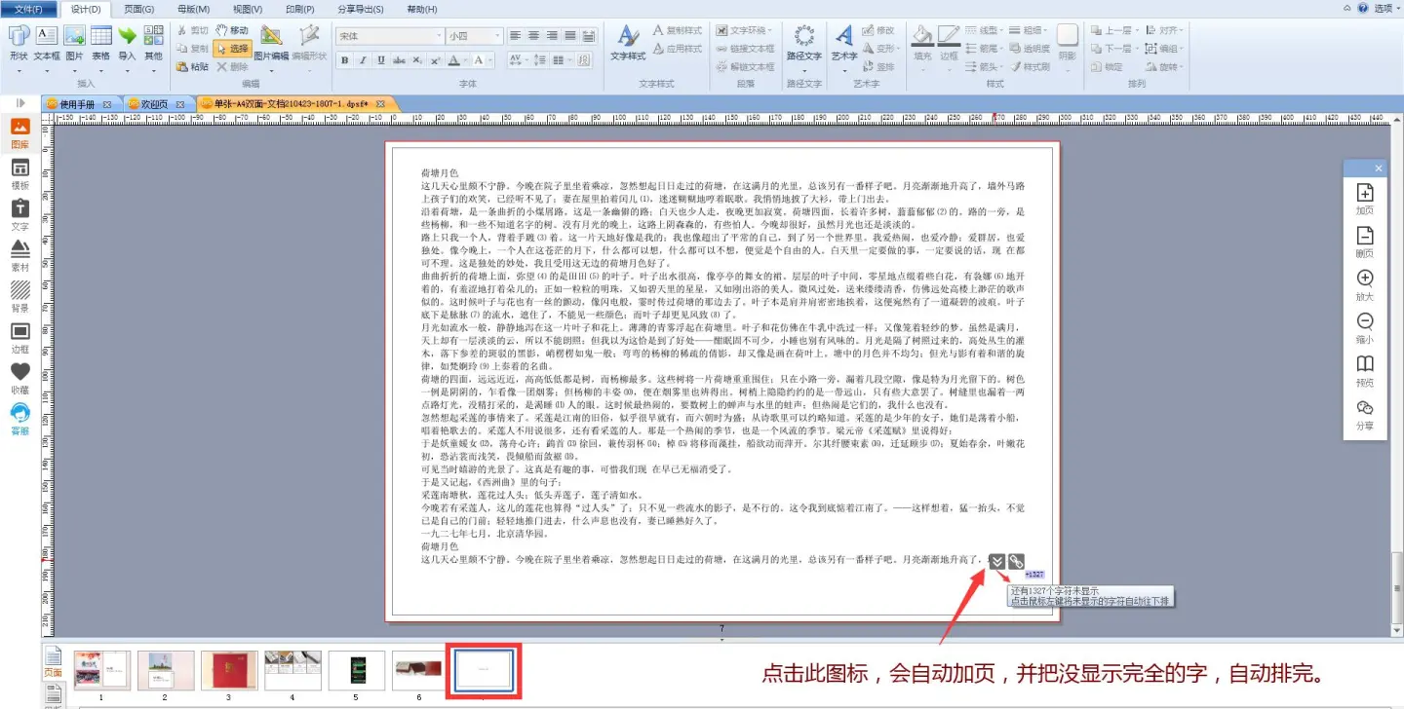
Task: Click the link text frame icon beside overflow
Action: 1016,561
